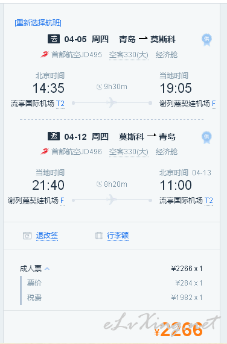Click the airplane icon on outbound route line
This screenshot has width=227, height=344.
(x=112, y=102)
